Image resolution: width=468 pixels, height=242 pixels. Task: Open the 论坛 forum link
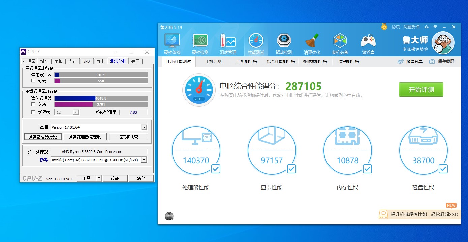396,27
